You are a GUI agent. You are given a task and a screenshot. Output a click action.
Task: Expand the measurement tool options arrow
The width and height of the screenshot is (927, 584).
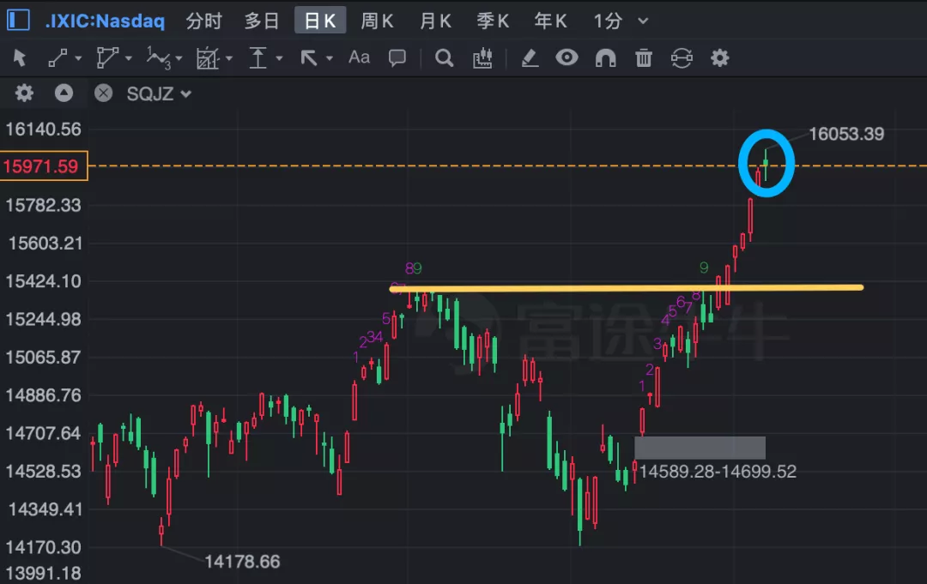click(x=279, y=58)
